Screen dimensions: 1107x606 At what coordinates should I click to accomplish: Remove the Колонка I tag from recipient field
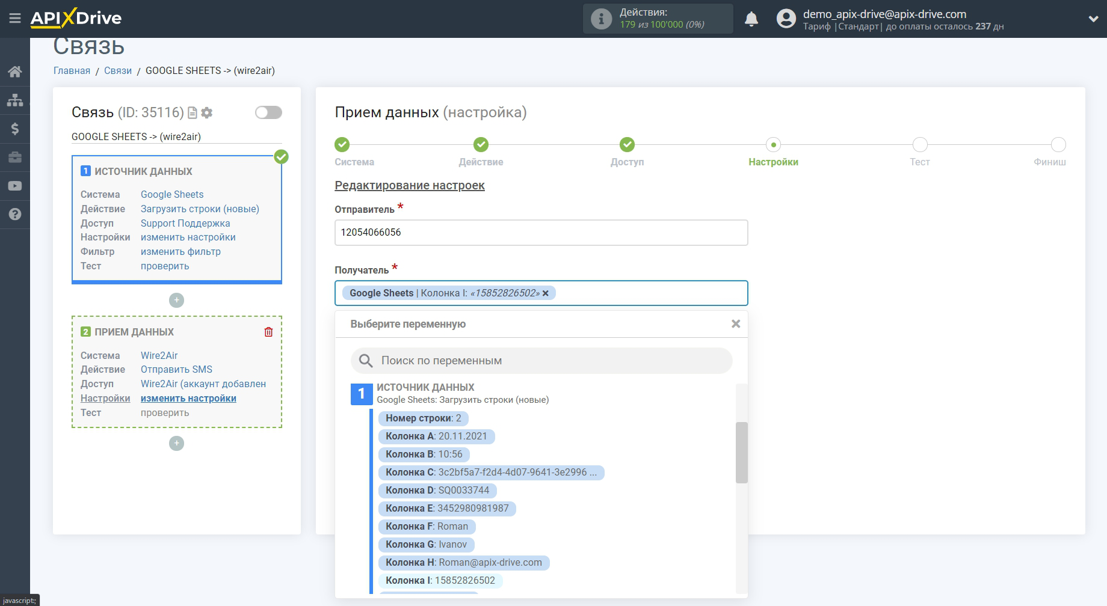(545, 293)
